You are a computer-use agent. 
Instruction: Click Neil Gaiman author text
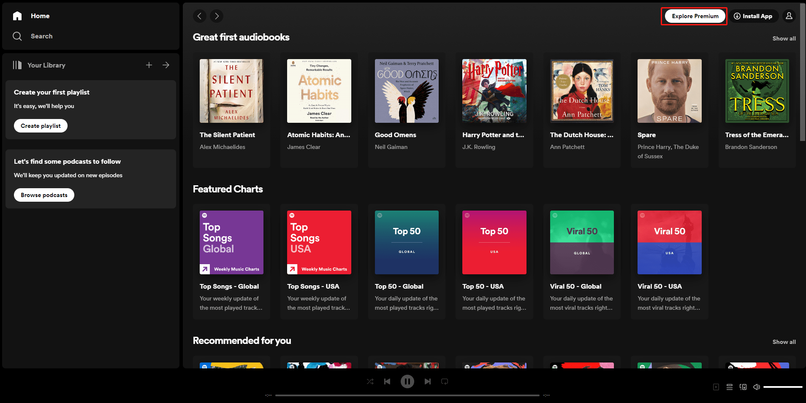(x=391, y=147)
